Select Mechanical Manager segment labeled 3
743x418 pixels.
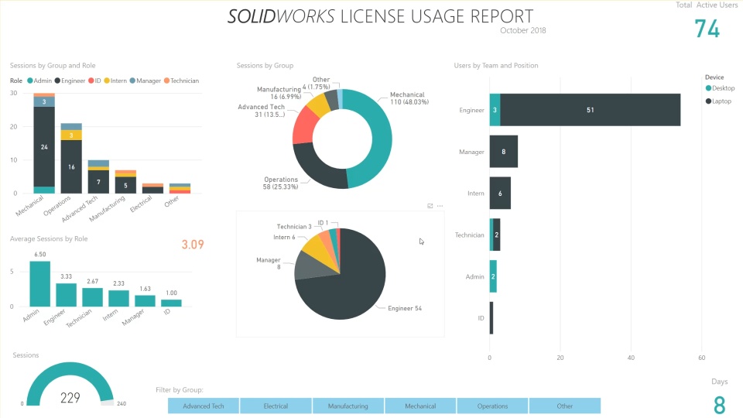pyautogui.click(x=44, y=102)
